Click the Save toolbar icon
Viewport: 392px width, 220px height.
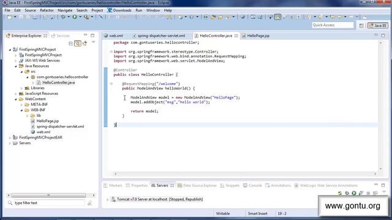point(21,17)
